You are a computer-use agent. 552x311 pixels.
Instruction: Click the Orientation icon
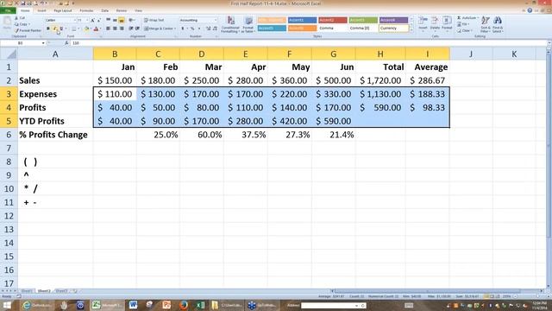(x=131, y=20)
